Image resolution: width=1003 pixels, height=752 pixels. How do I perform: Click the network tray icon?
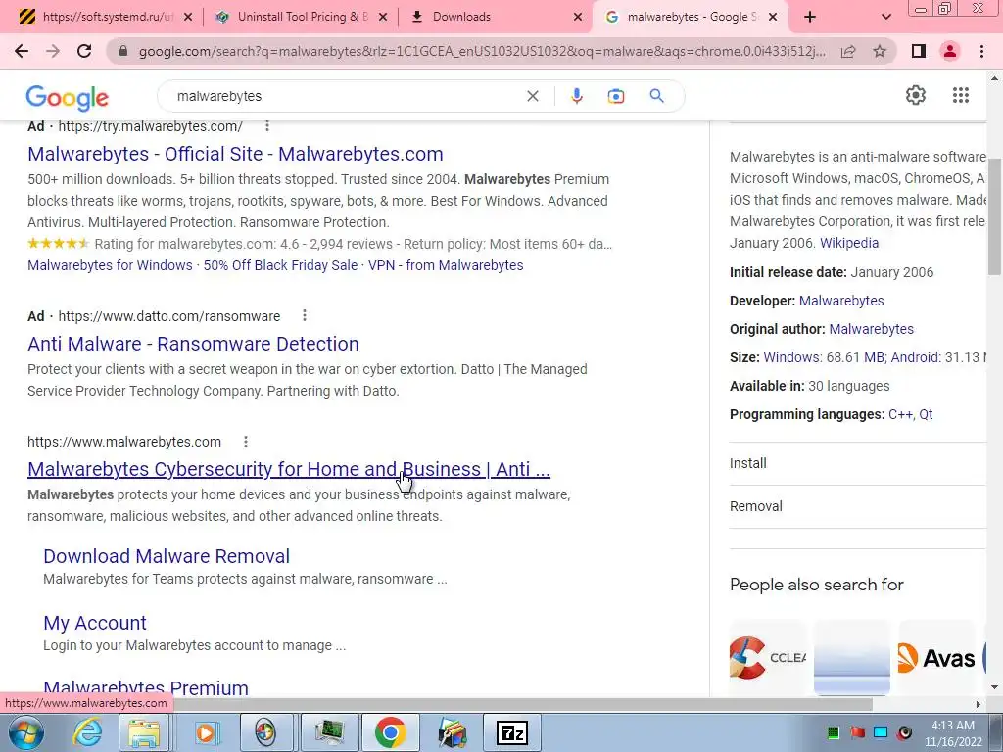point(881,732)
